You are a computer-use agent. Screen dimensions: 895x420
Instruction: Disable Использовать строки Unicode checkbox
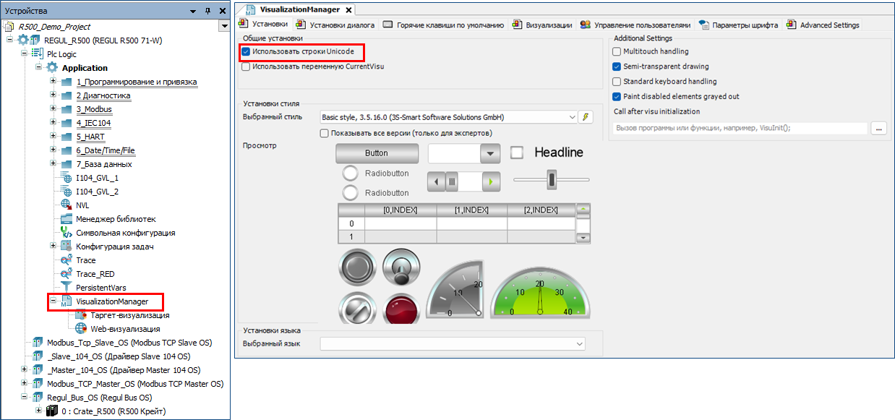[x=247, y=52]
